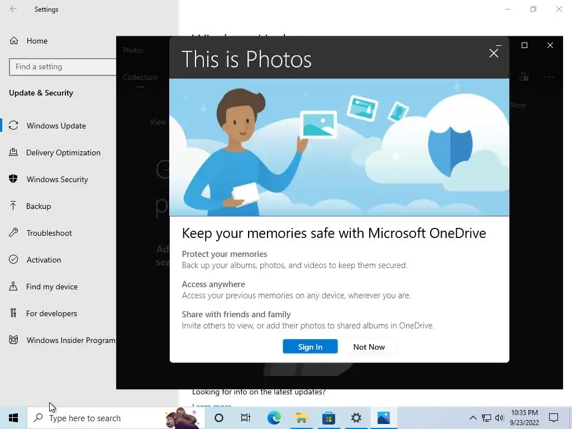Click the Find my device icon
This screenshot has width=572, height=429.
tap(13, 287)
